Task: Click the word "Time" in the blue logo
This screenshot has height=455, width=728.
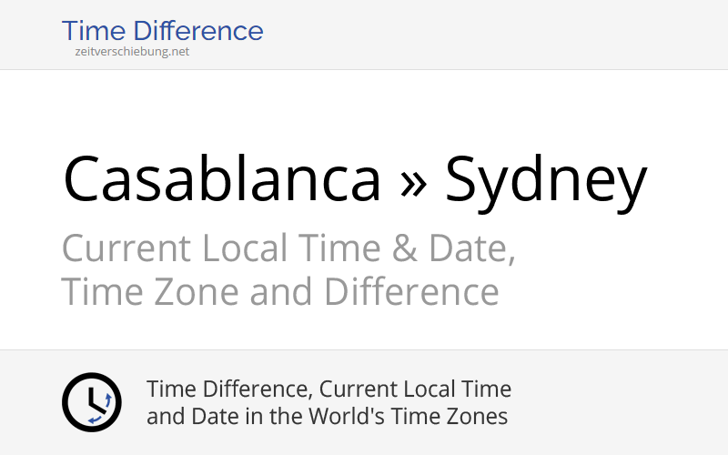Action: 93,31
